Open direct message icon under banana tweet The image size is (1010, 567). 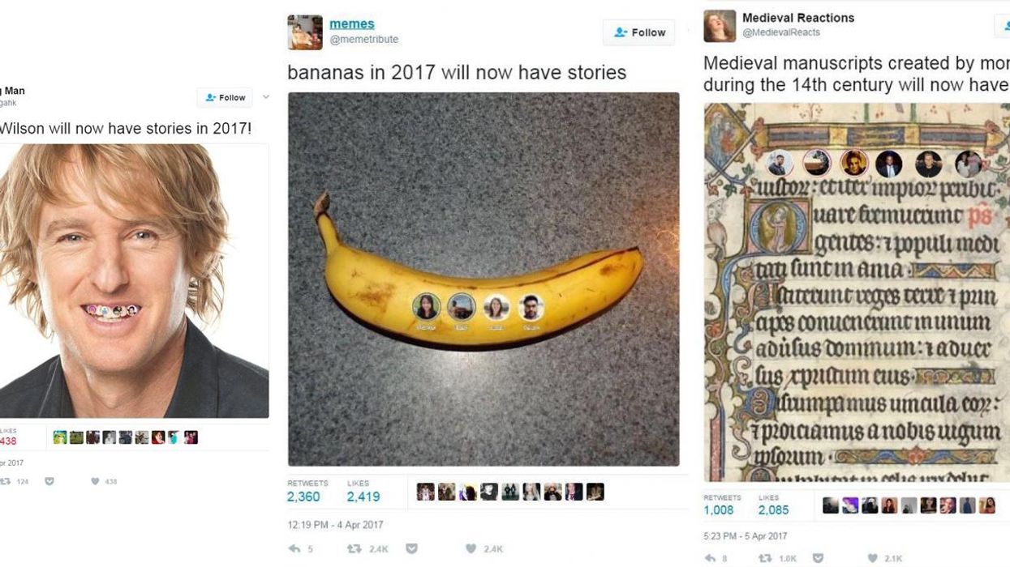(411, 549)
